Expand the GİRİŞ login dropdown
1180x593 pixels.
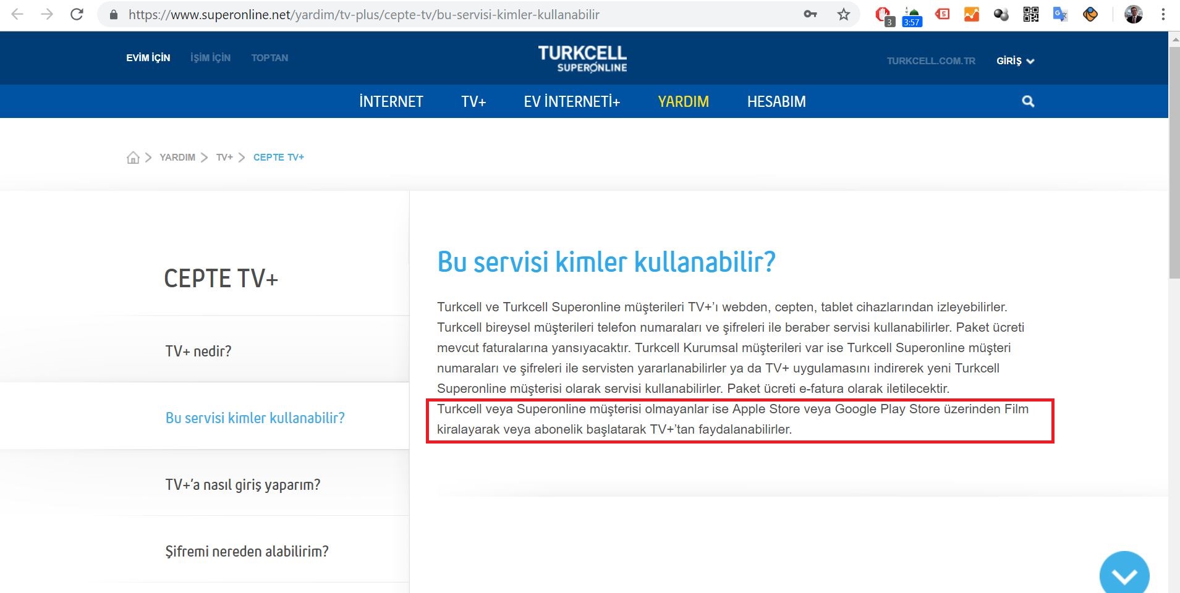click(x=1015, y=61)
